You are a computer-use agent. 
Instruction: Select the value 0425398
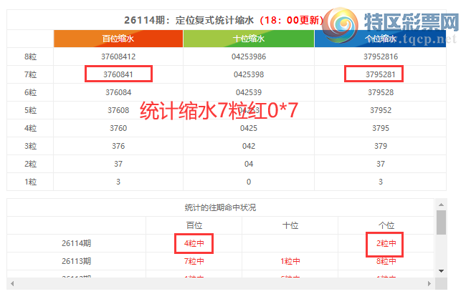pyautogui.click(x=249, y=74)
